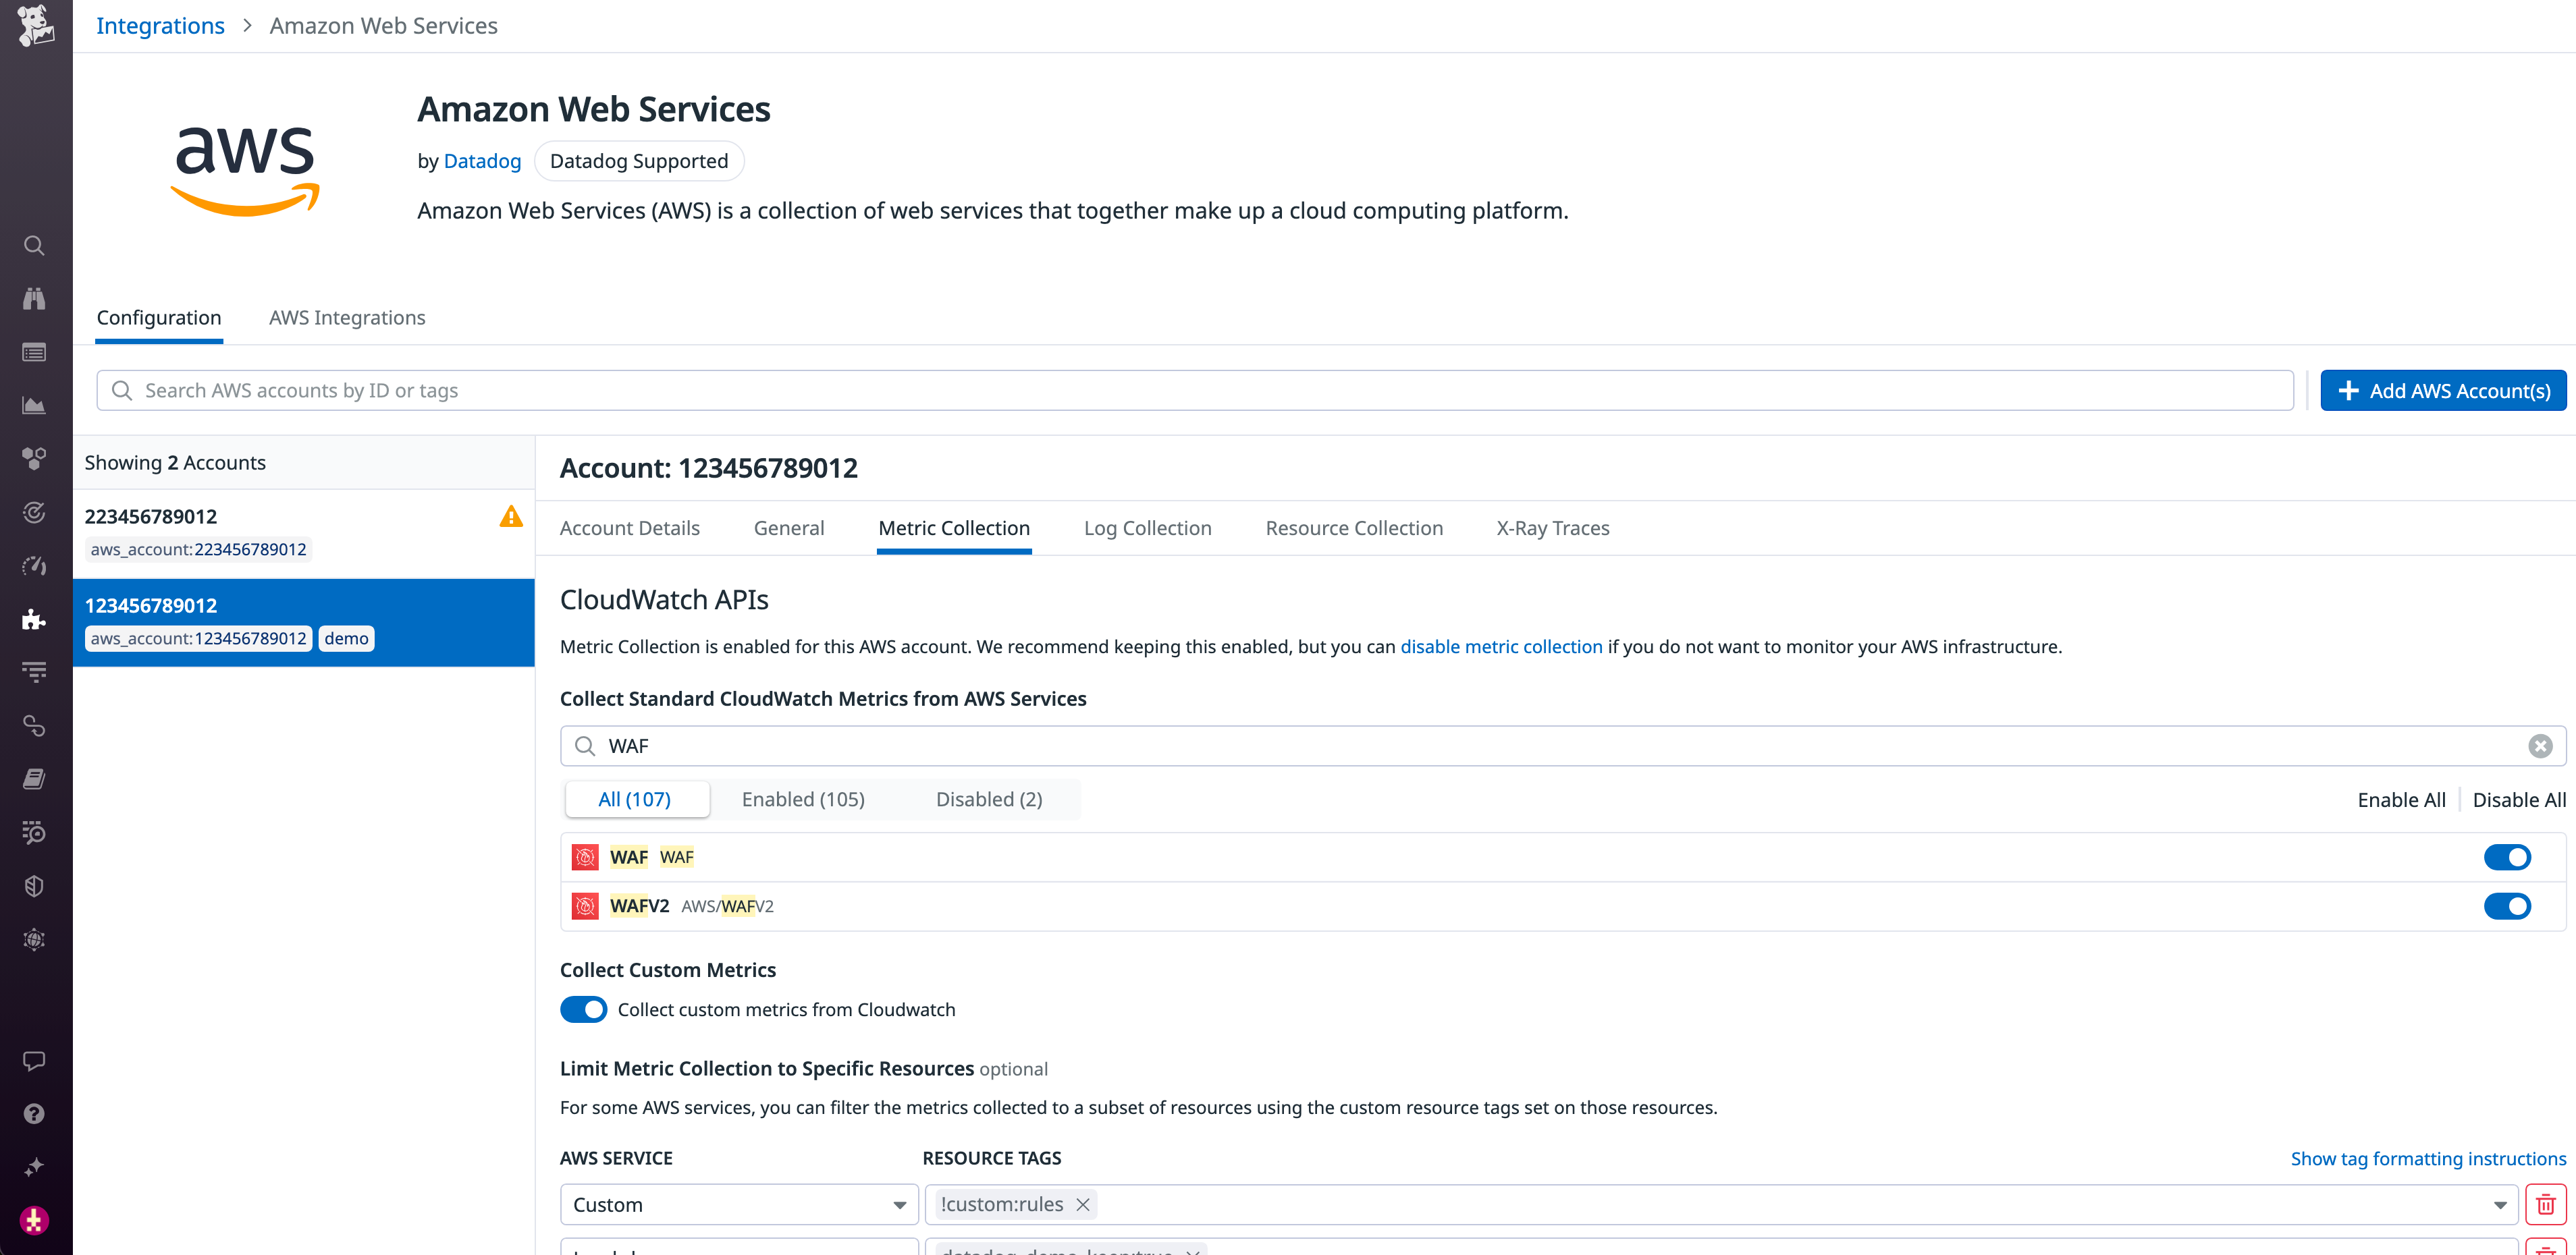Open the Datadog search icon
The height and width of the screenshot is (1255, 2576).
click(x=34, y=246)
